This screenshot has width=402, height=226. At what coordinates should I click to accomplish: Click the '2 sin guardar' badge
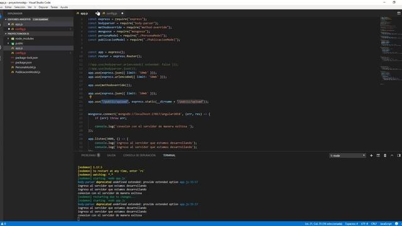click(x=40, y=19)
